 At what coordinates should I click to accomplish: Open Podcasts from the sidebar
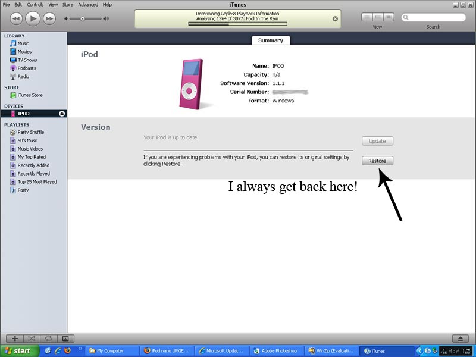click(26, 68)
